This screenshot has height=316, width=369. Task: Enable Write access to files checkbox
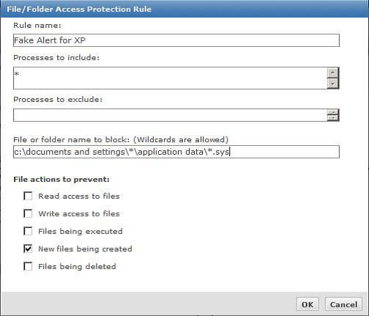[x=28, y=213]
